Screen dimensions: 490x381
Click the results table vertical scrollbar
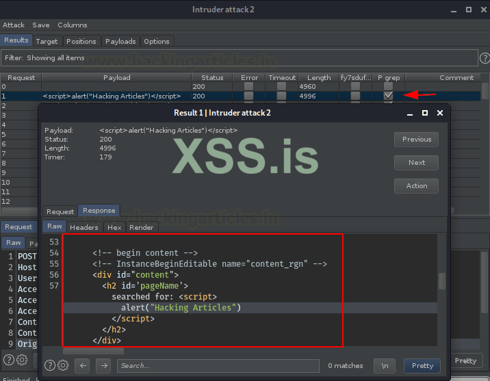[485, 90]
